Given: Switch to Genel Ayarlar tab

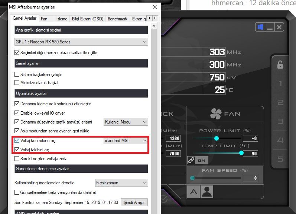Looking at the screenshot, I should 25,18.
